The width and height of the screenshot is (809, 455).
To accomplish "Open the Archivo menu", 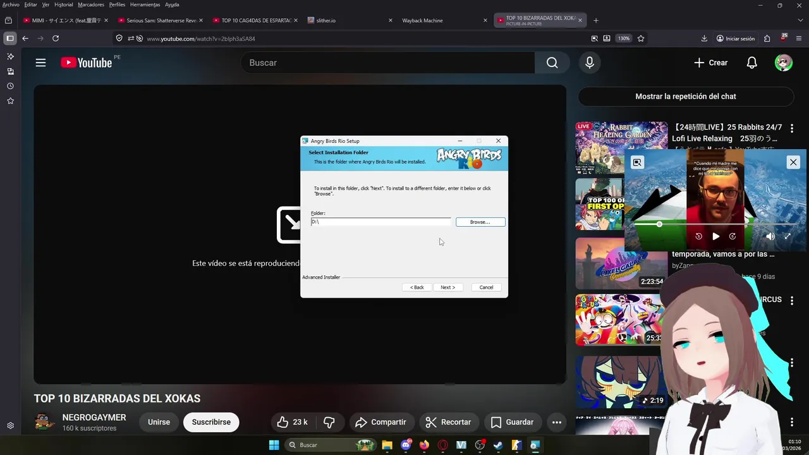I will [11, 4].
